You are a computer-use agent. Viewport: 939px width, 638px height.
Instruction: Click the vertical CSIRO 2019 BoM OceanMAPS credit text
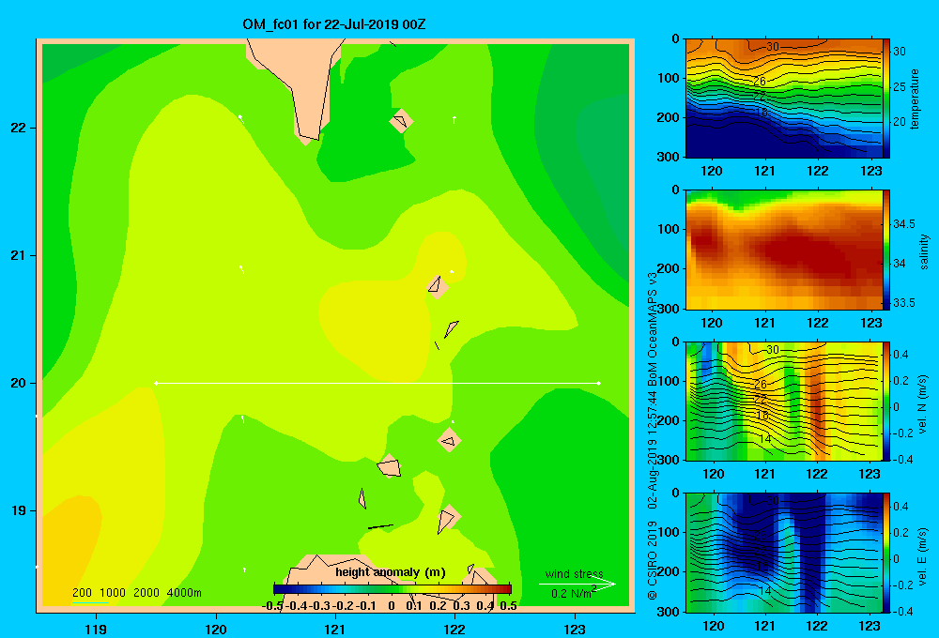(x=653, y=436)
